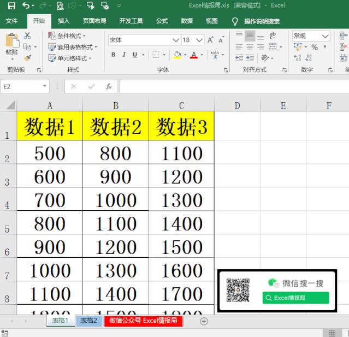
Task: Toggle Merge and Center for cells
Action: tap(273, 47)
